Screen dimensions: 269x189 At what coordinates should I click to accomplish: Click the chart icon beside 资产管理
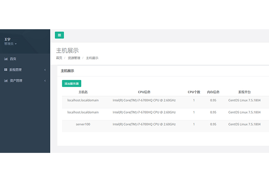[x=6, y=81]
